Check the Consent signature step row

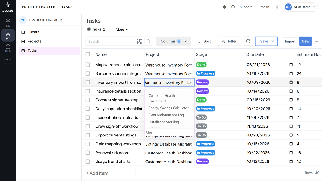88,100
